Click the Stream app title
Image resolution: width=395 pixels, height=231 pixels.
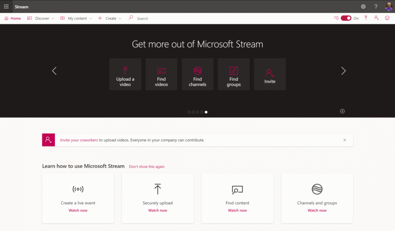pyautogui.click(x=22, y=7)
